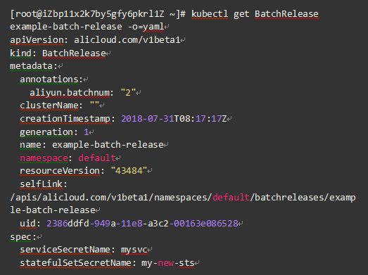Click the word 'kubectl' in the command
Screen dimensions: 368x275
pyautogui.click(x=210, y=14)
